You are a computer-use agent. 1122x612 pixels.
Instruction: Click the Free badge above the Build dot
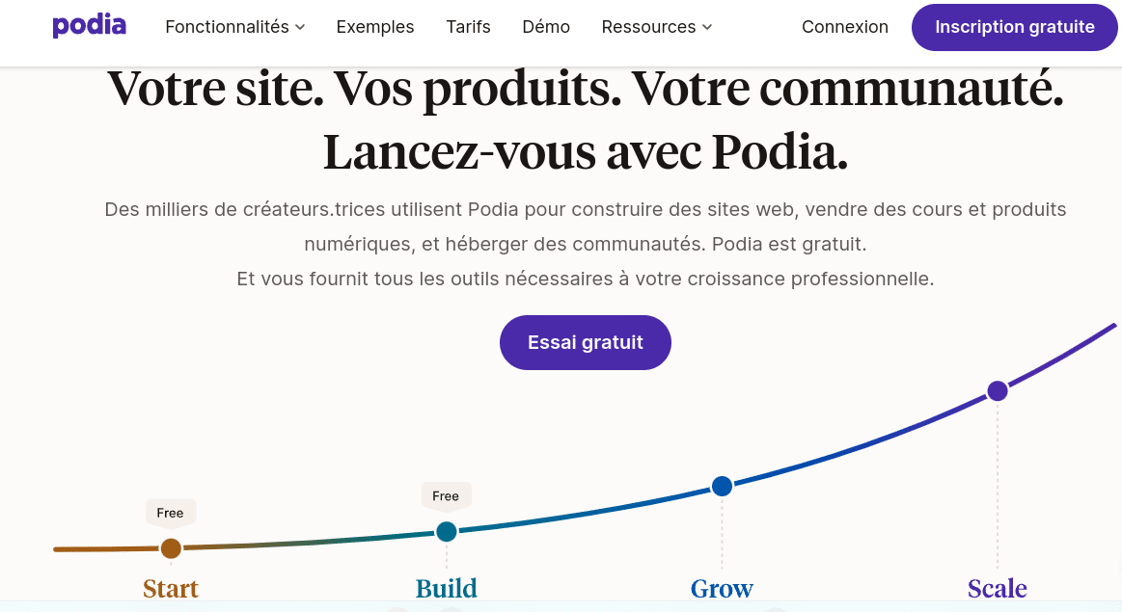[446, 494]
